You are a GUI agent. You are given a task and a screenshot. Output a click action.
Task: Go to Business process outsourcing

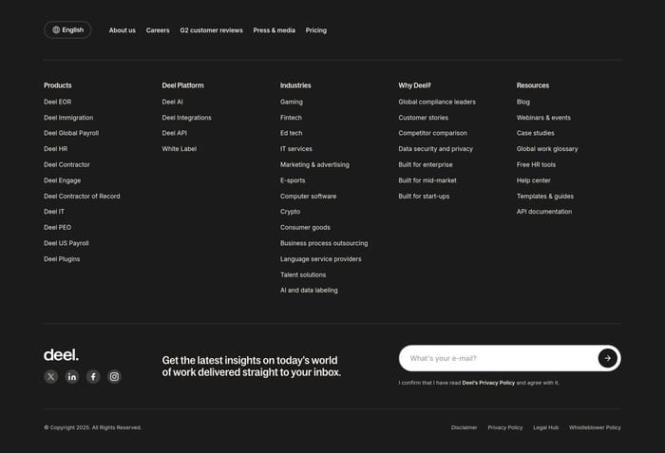[x=324, y=243]
